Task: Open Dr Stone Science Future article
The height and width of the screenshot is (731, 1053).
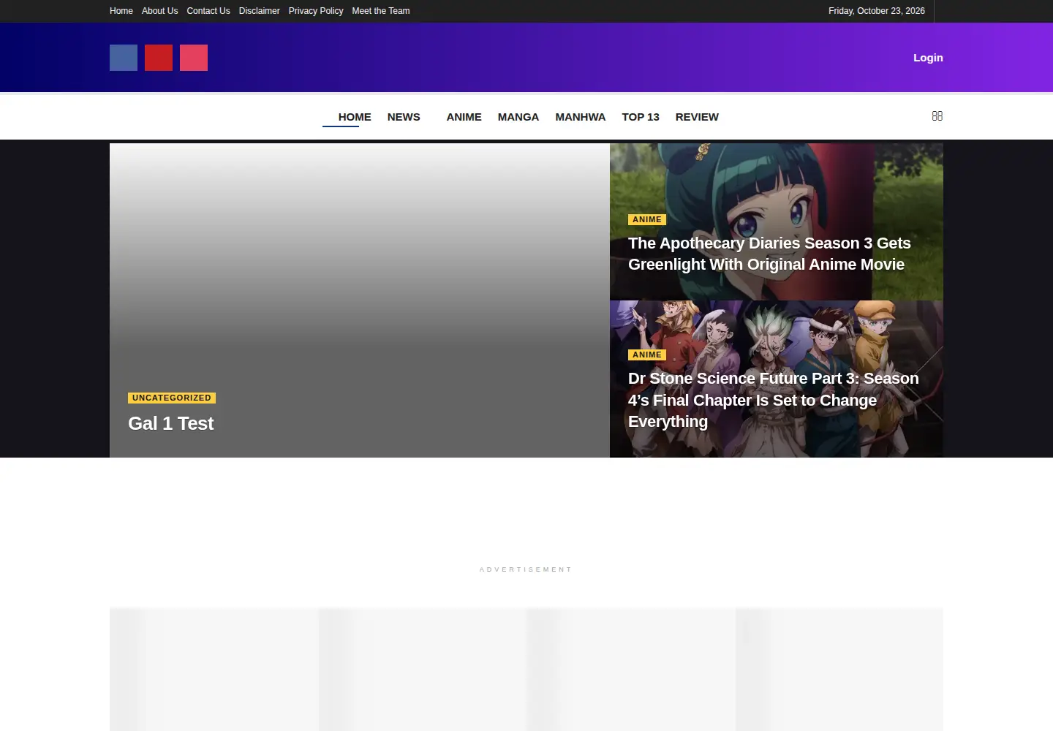Action: tap(774, 400)
